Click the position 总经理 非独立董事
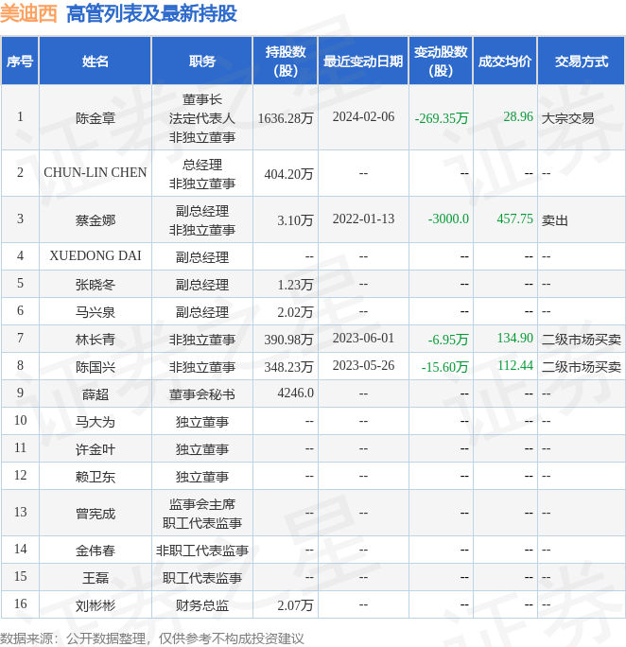The height and width of the screenshot is (647, 626). [202, 174]
